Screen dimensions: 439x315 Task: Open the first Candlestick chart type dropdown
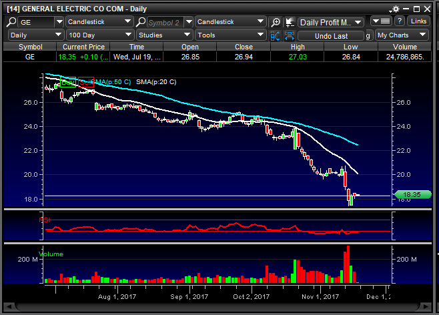click(x=99, y=22)
